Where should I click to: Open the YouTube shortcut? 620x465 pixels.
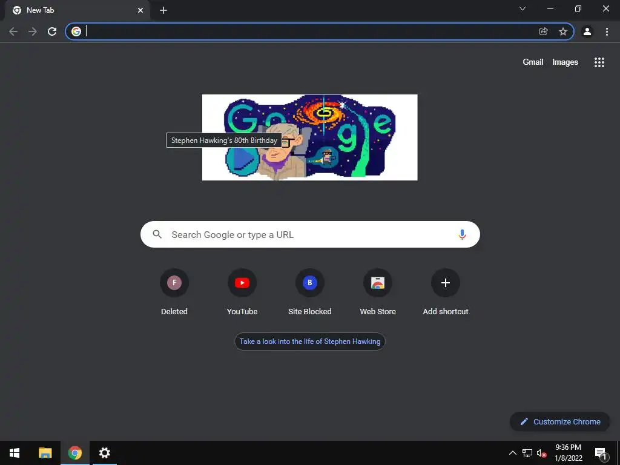click(x=242, y=292)
